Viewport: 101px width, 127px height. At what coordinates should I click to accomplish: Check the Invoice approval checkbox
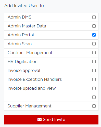94,71
